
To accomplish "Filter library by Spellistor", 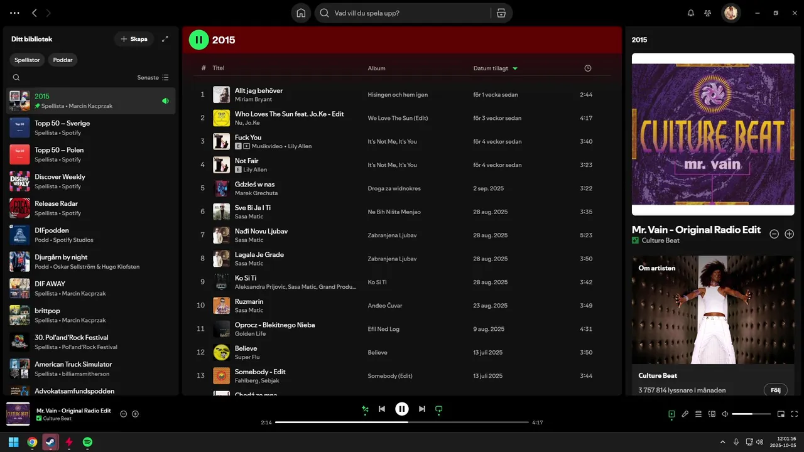I will 28,60.
